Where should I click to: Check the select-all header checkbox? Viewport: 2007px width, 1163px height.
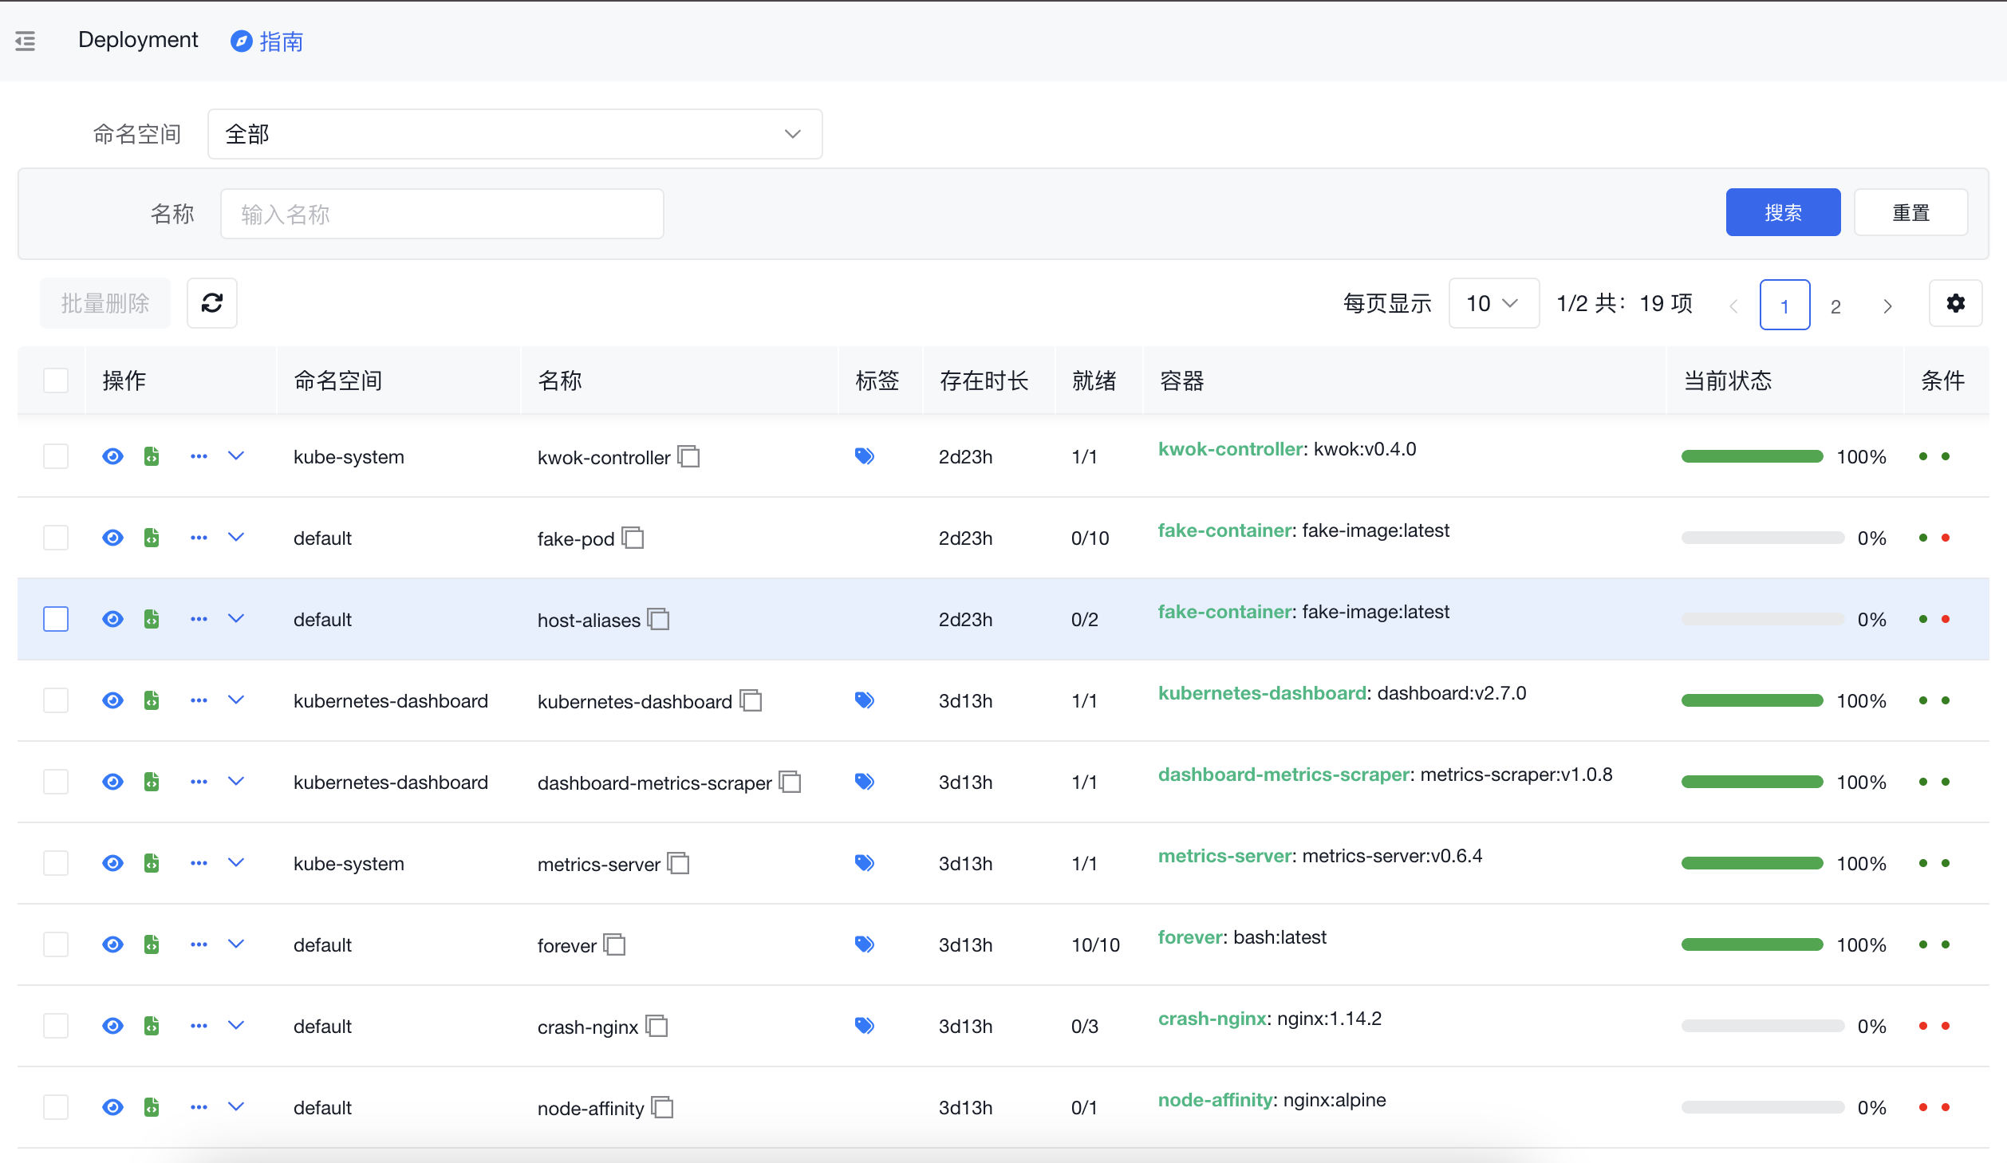point(56,380)
